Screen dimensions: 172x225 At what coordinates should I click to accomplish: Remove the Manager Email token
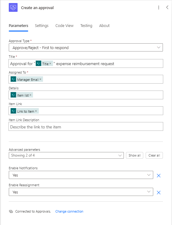click(x=41, y=79)
